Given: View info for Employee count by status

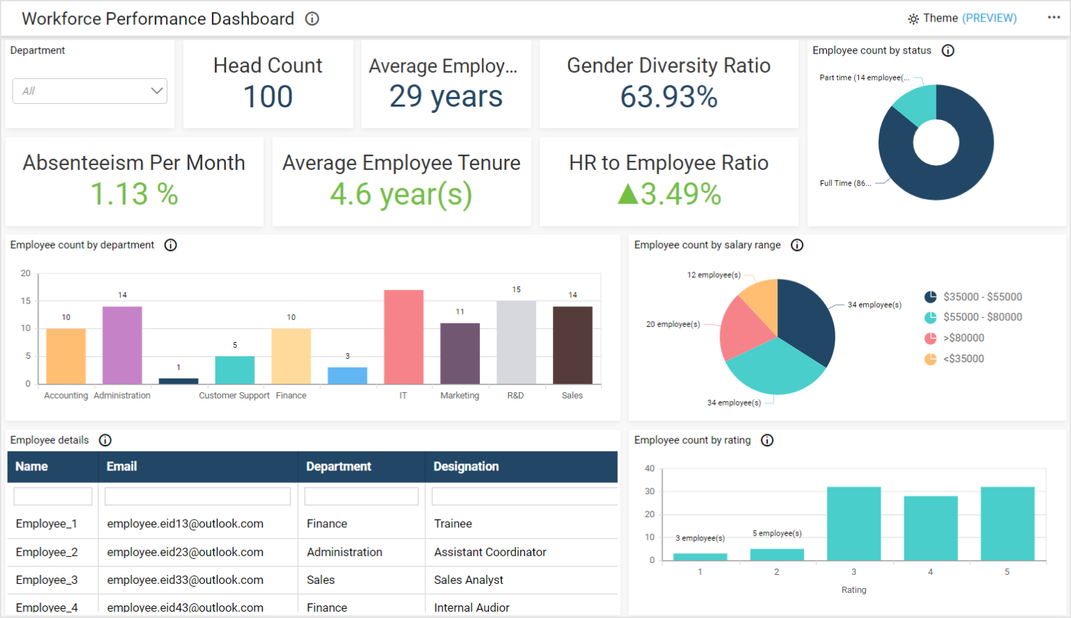Looking at the screenshot, I should pyautogui.click(x=948, y=50).
